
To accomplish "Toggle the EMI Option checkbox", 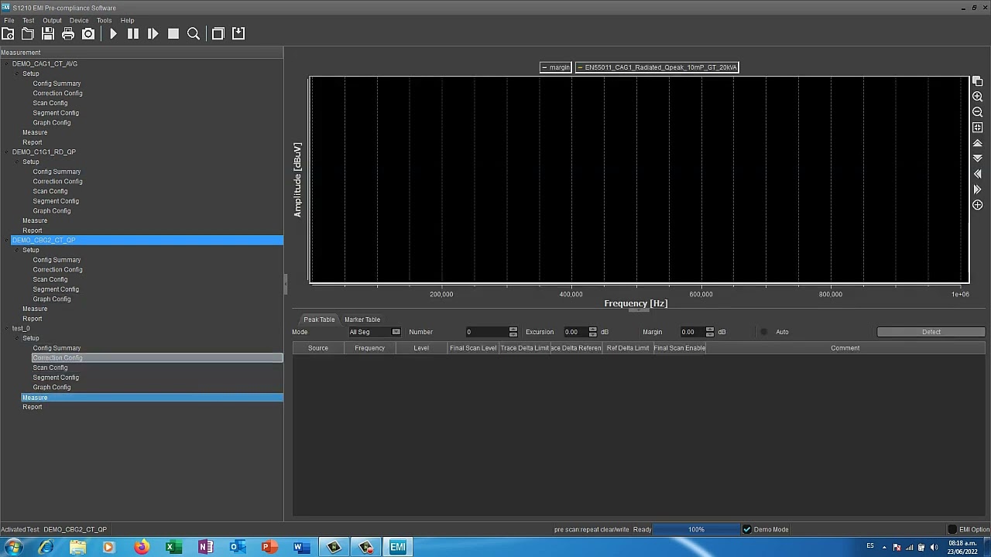I will [x=952, y=529].
